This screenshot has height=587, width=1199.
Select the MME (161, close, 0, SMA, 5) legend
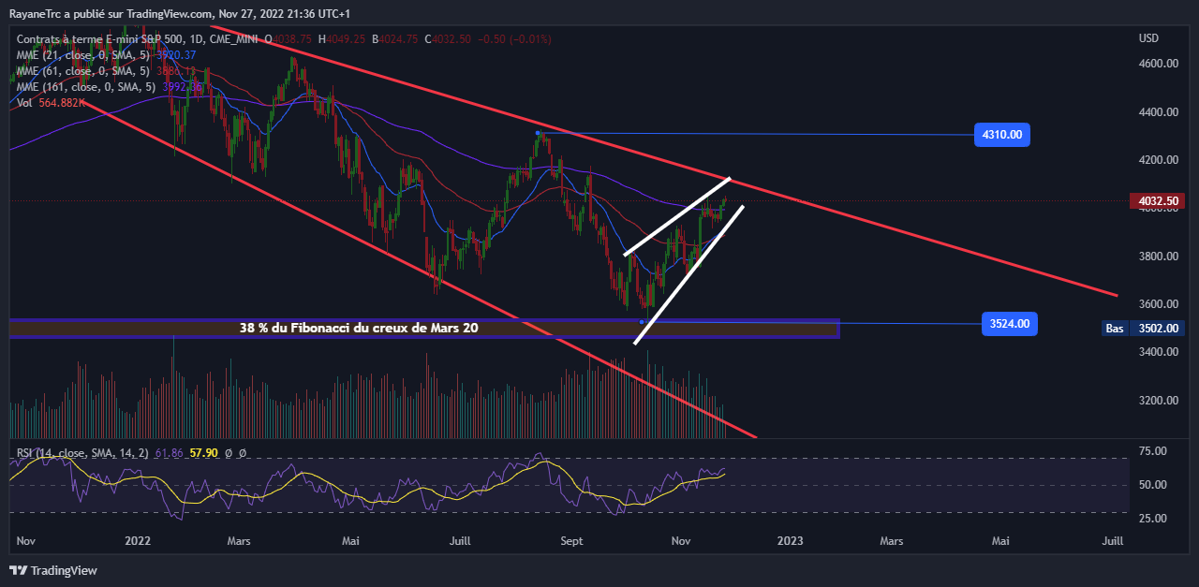click(x=86, y=87)
